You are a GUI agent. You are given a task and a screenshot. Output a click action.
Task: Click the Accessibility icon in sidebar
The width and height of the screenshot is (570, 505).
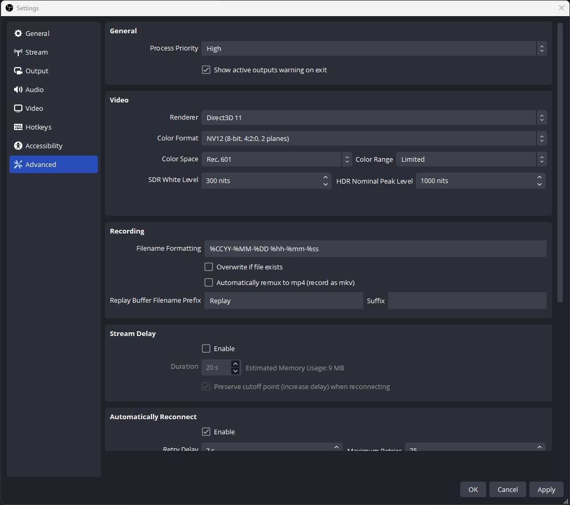(18, 146)
